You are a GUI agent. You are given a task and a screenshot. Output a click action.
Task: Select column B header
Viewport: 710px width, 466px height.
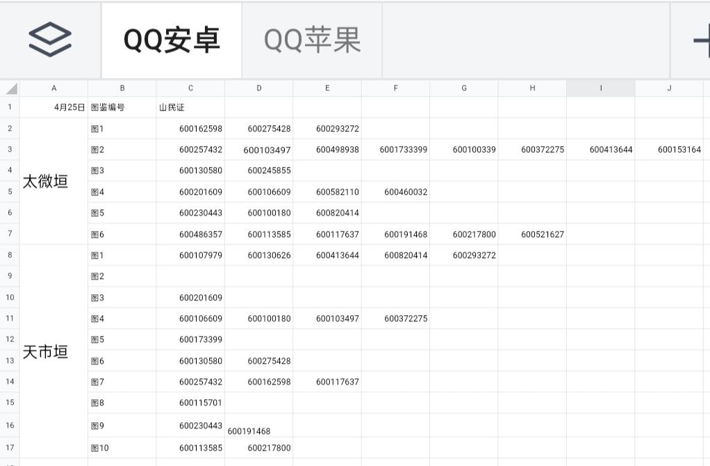(122, 88)
